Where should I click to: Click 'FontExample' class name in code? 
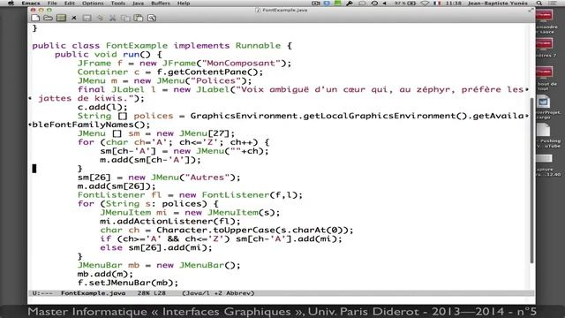pos(137,45)
